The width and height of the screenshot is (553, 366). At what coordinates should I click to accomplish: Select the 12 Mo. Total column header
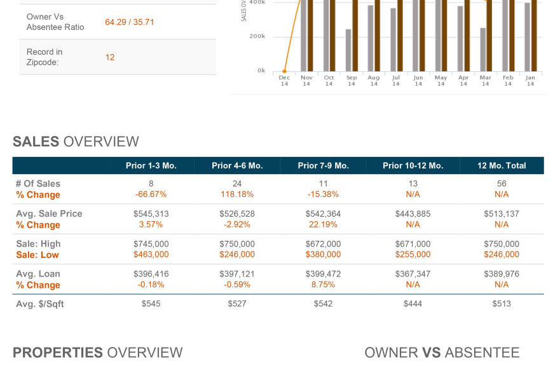(502, 165)
